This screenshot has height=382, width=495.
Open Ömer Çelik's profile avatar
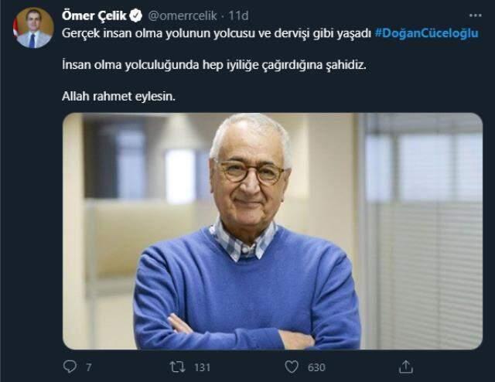[x=33, y=28]
